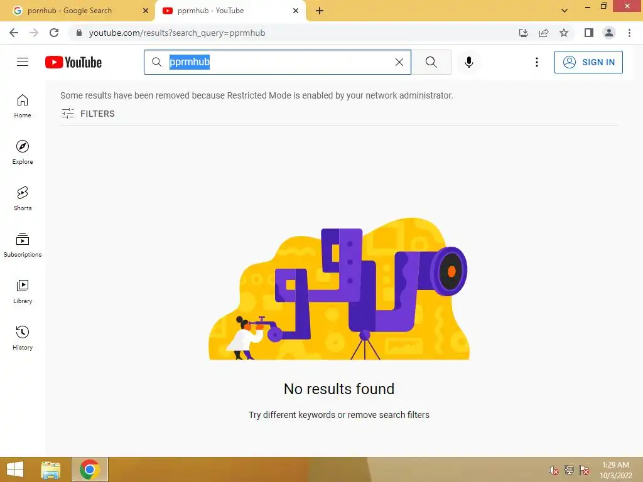
Task: Open a new browser tab
Action: 320,11
